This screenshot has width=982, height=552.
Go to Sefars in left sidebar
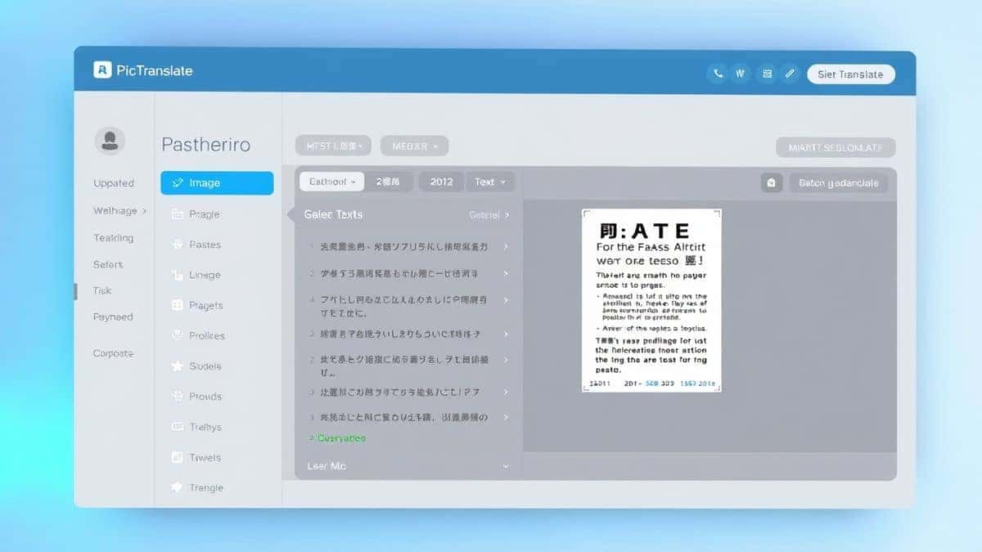108,264
